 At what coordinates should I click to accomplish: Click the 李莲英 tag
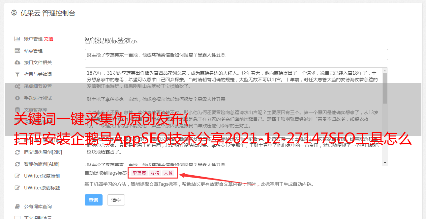click(139, 173)
